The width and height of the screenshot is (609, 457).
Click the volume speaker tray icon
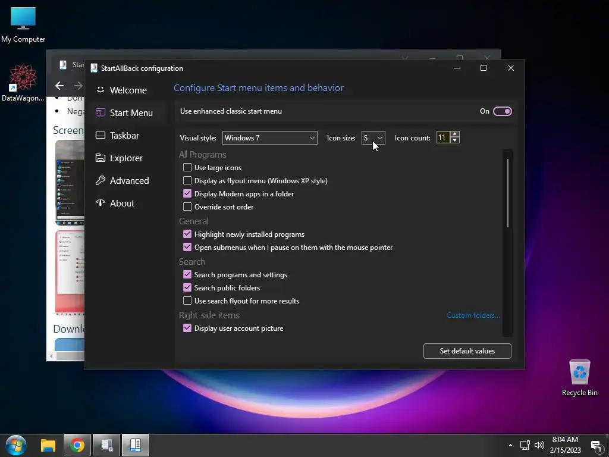click(539, 445)
